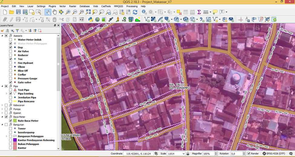Open the MMQGIS menu
This screenshot has height=157, width=295.
[118, 6]
